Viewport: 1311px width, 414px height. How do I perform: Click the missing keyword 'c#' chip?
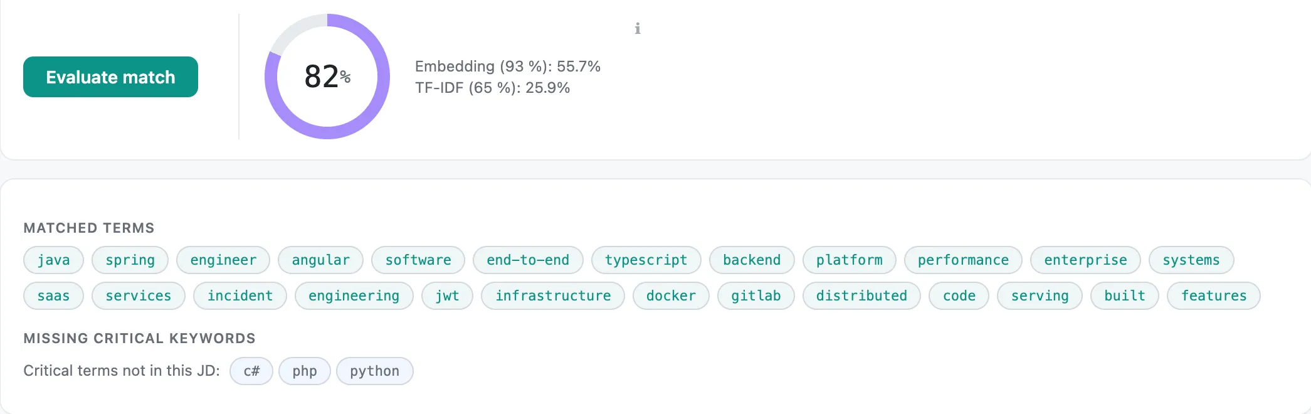[x=251, y=371]
